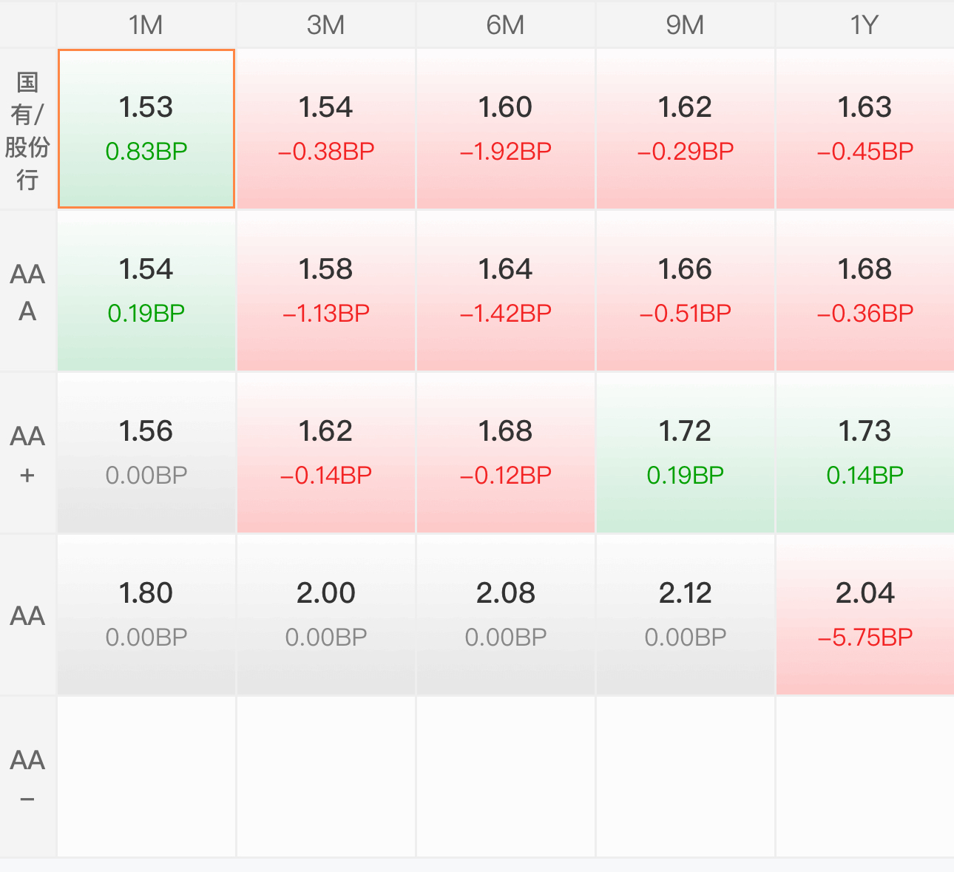Select the empty AA- 1M cell

pos(146,777)
